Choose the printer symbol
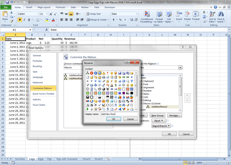Image resolution: width=231 pixels, height=165 pixels. 104,77
